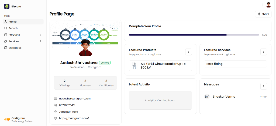
Task: Expand the Products sidebar submenu
Action: [x=41, y=35]
